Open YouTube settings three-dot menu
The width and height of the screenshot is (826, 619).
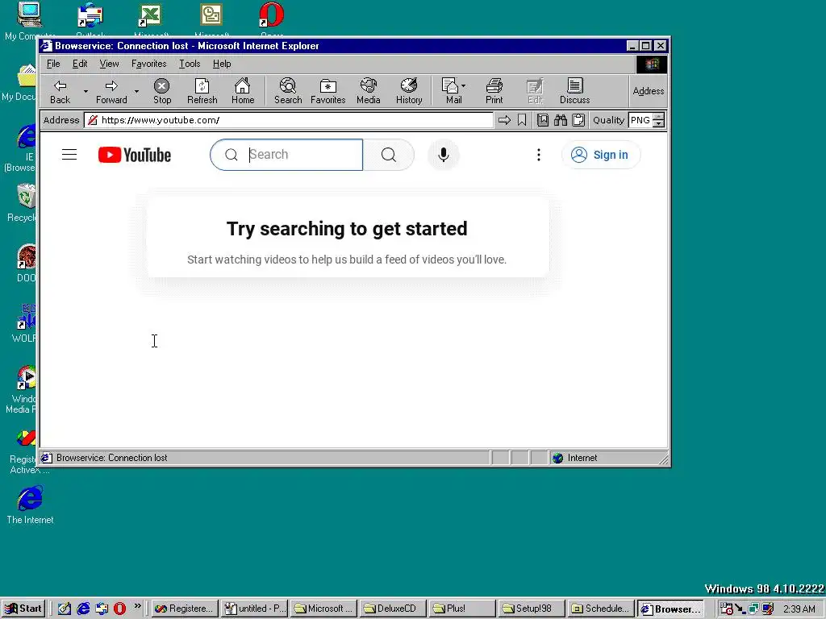coord(538,155)
